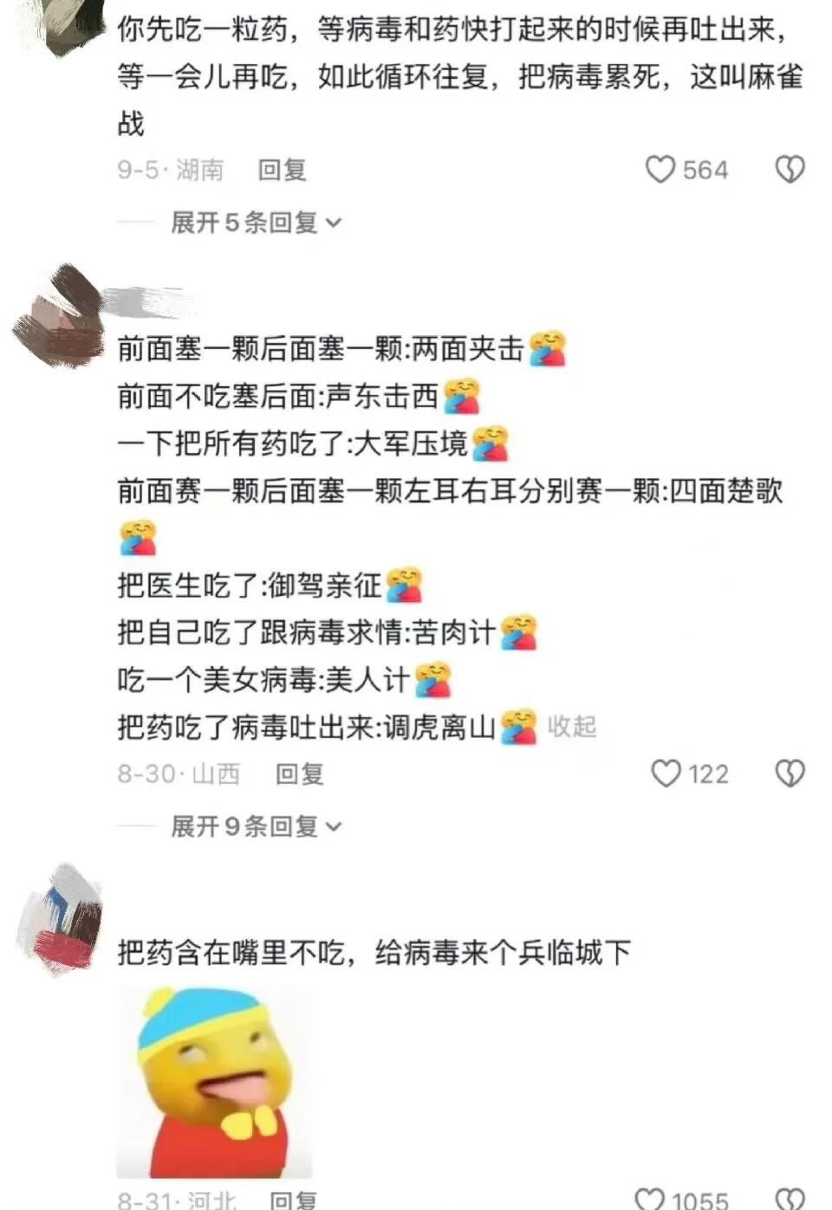The width and height of the screenshot is (832, 1210).
Task: Expand 展开5条回复 replies
Action: [x=256, y=223]
